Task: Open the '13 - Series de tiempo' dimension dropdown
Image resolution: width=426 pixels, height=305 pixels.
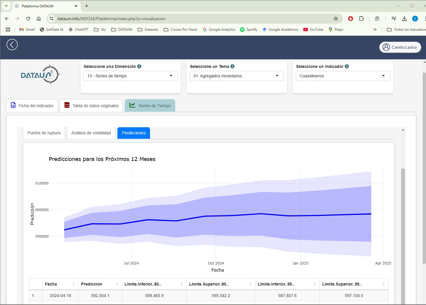Action: click(x=130, y=76)
